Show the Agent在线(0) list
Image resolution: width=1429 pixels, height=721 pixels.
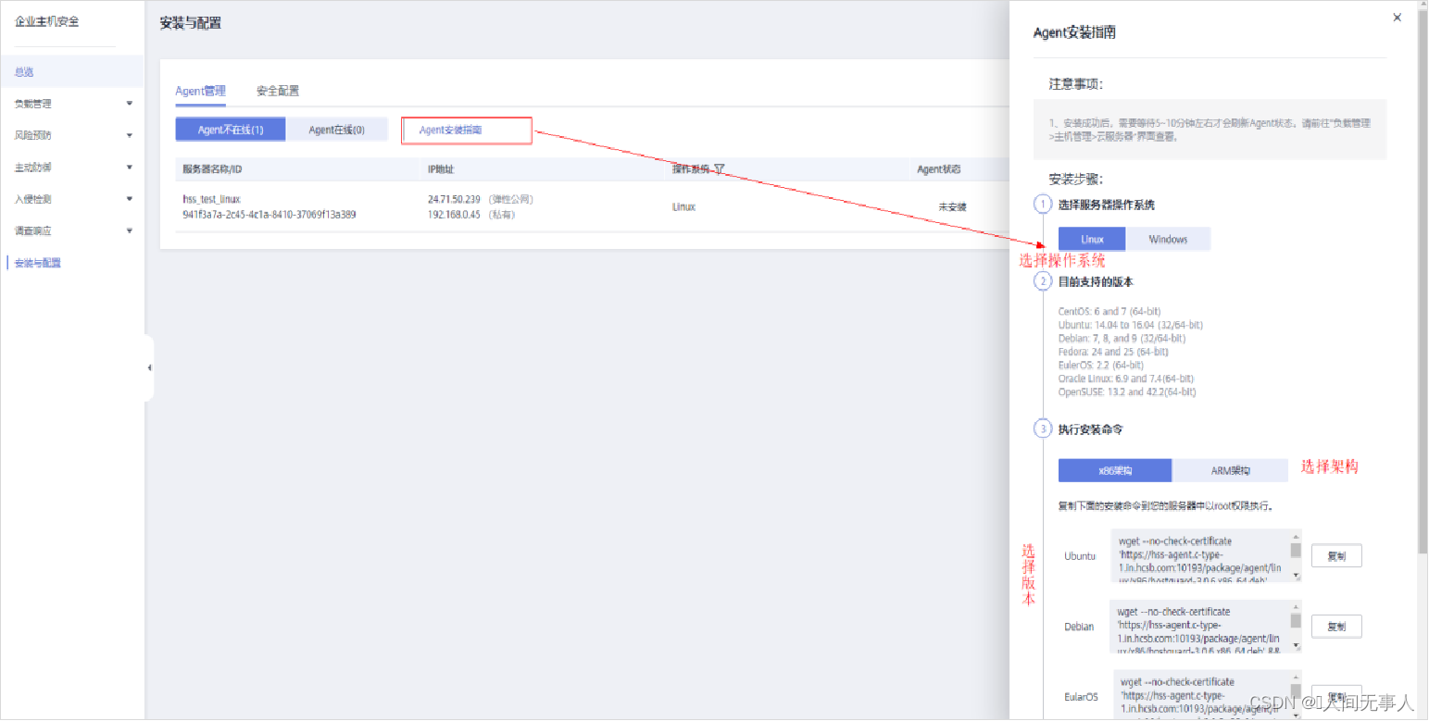[336, 130]
